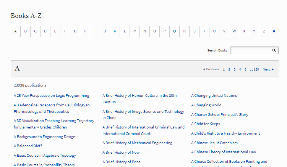Select letter B in alphabet index
The width and height of the screenshot is (287, 167).
point(26,31)
